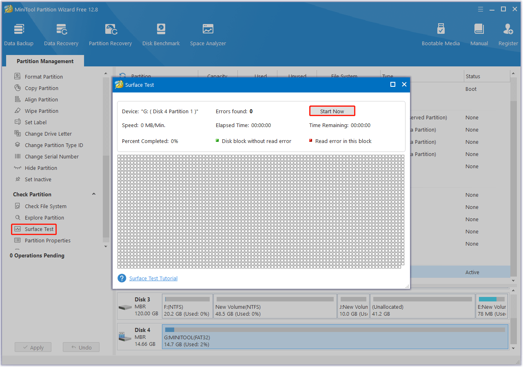This screenshot has width=523, height=367.
Task: Create Bootable Media
Action: pos(441,35)
